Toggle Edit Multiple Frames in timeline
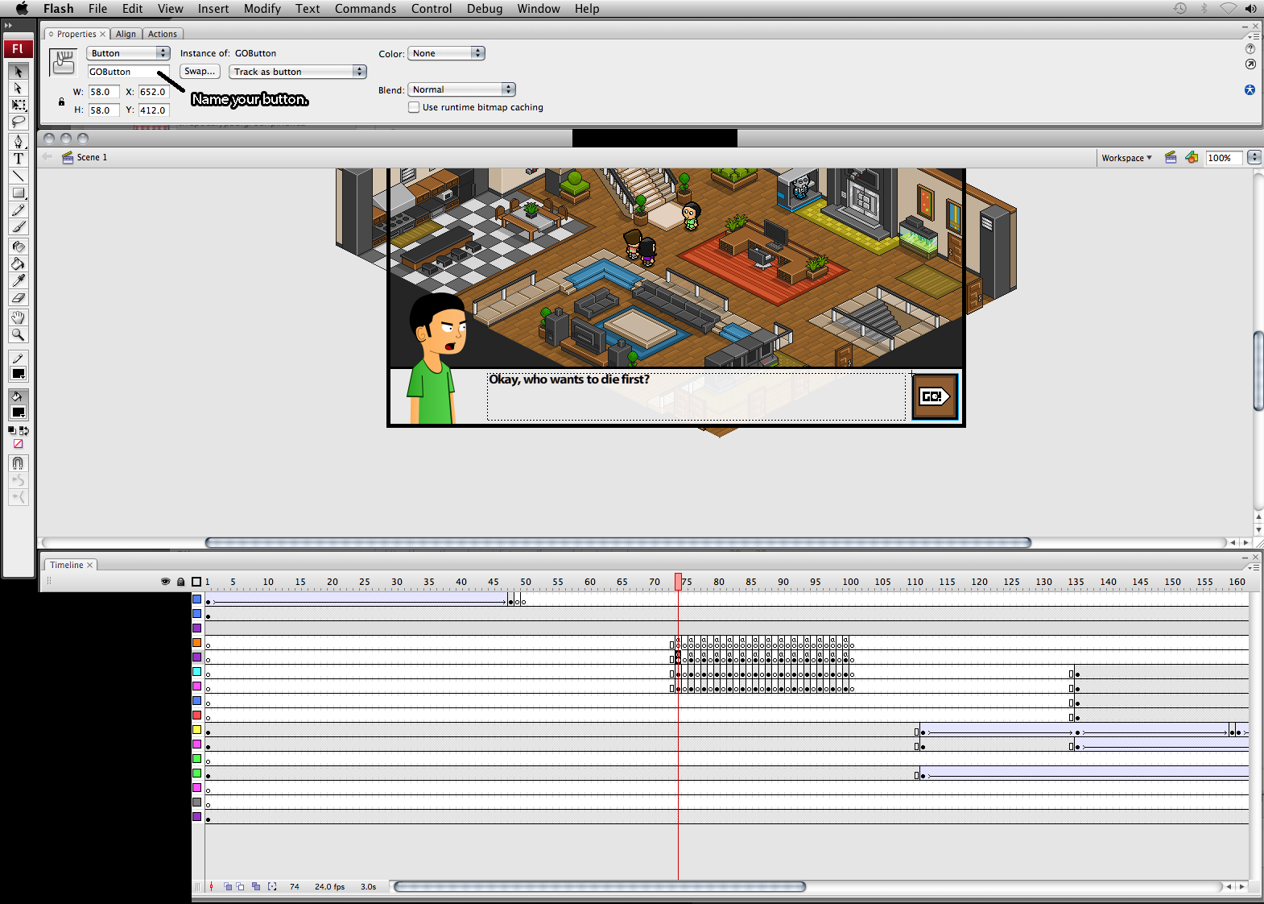This screenshot has height=904, width=1264. 256,886
